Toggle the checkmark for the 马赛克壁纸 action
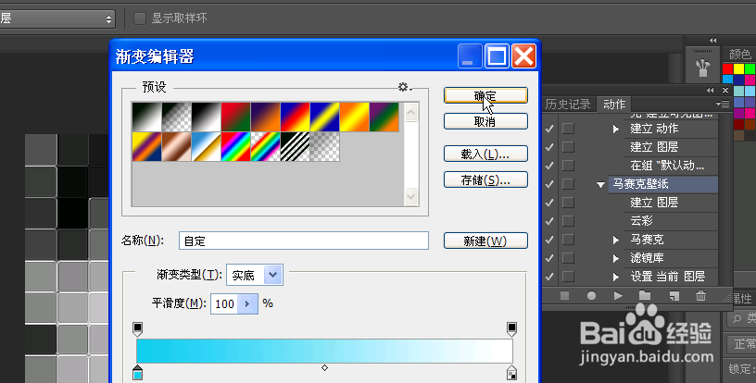Screen dimensions: 756x383 tap(549, 184)
